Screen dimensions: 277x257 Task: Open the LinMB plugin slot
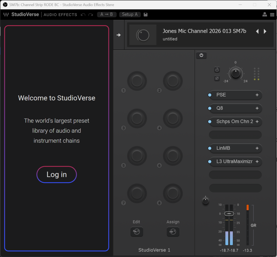(x=235, y=148)
